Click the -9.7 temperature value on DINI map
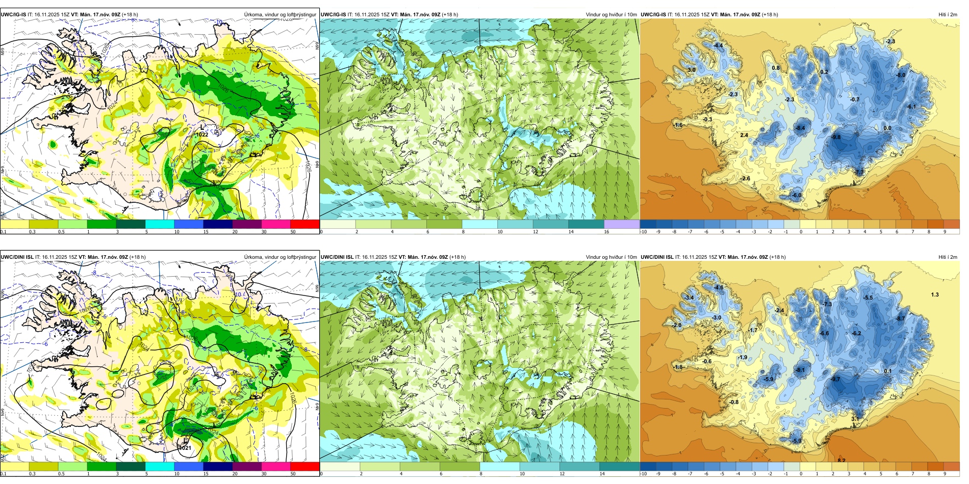Viewport: 969px width, 484px height. tap(835, 380)
